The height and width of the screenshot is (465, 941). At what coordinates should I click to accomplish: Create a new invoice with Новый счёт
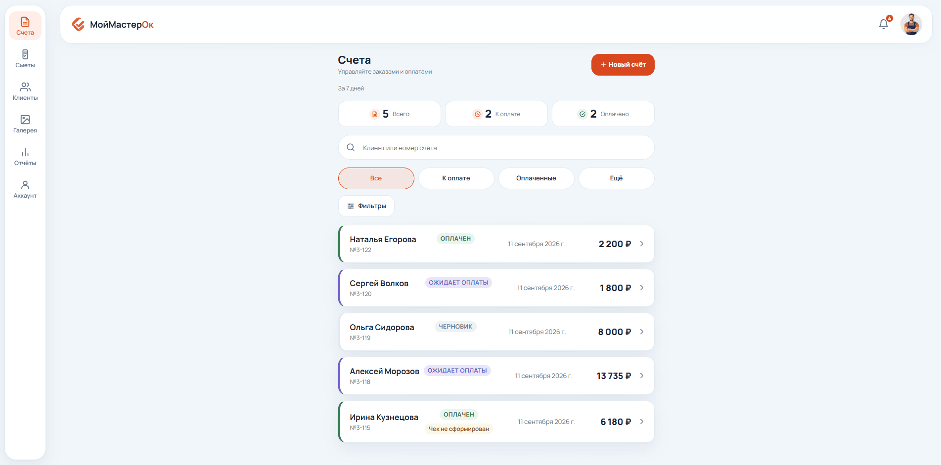click(623, 65)
